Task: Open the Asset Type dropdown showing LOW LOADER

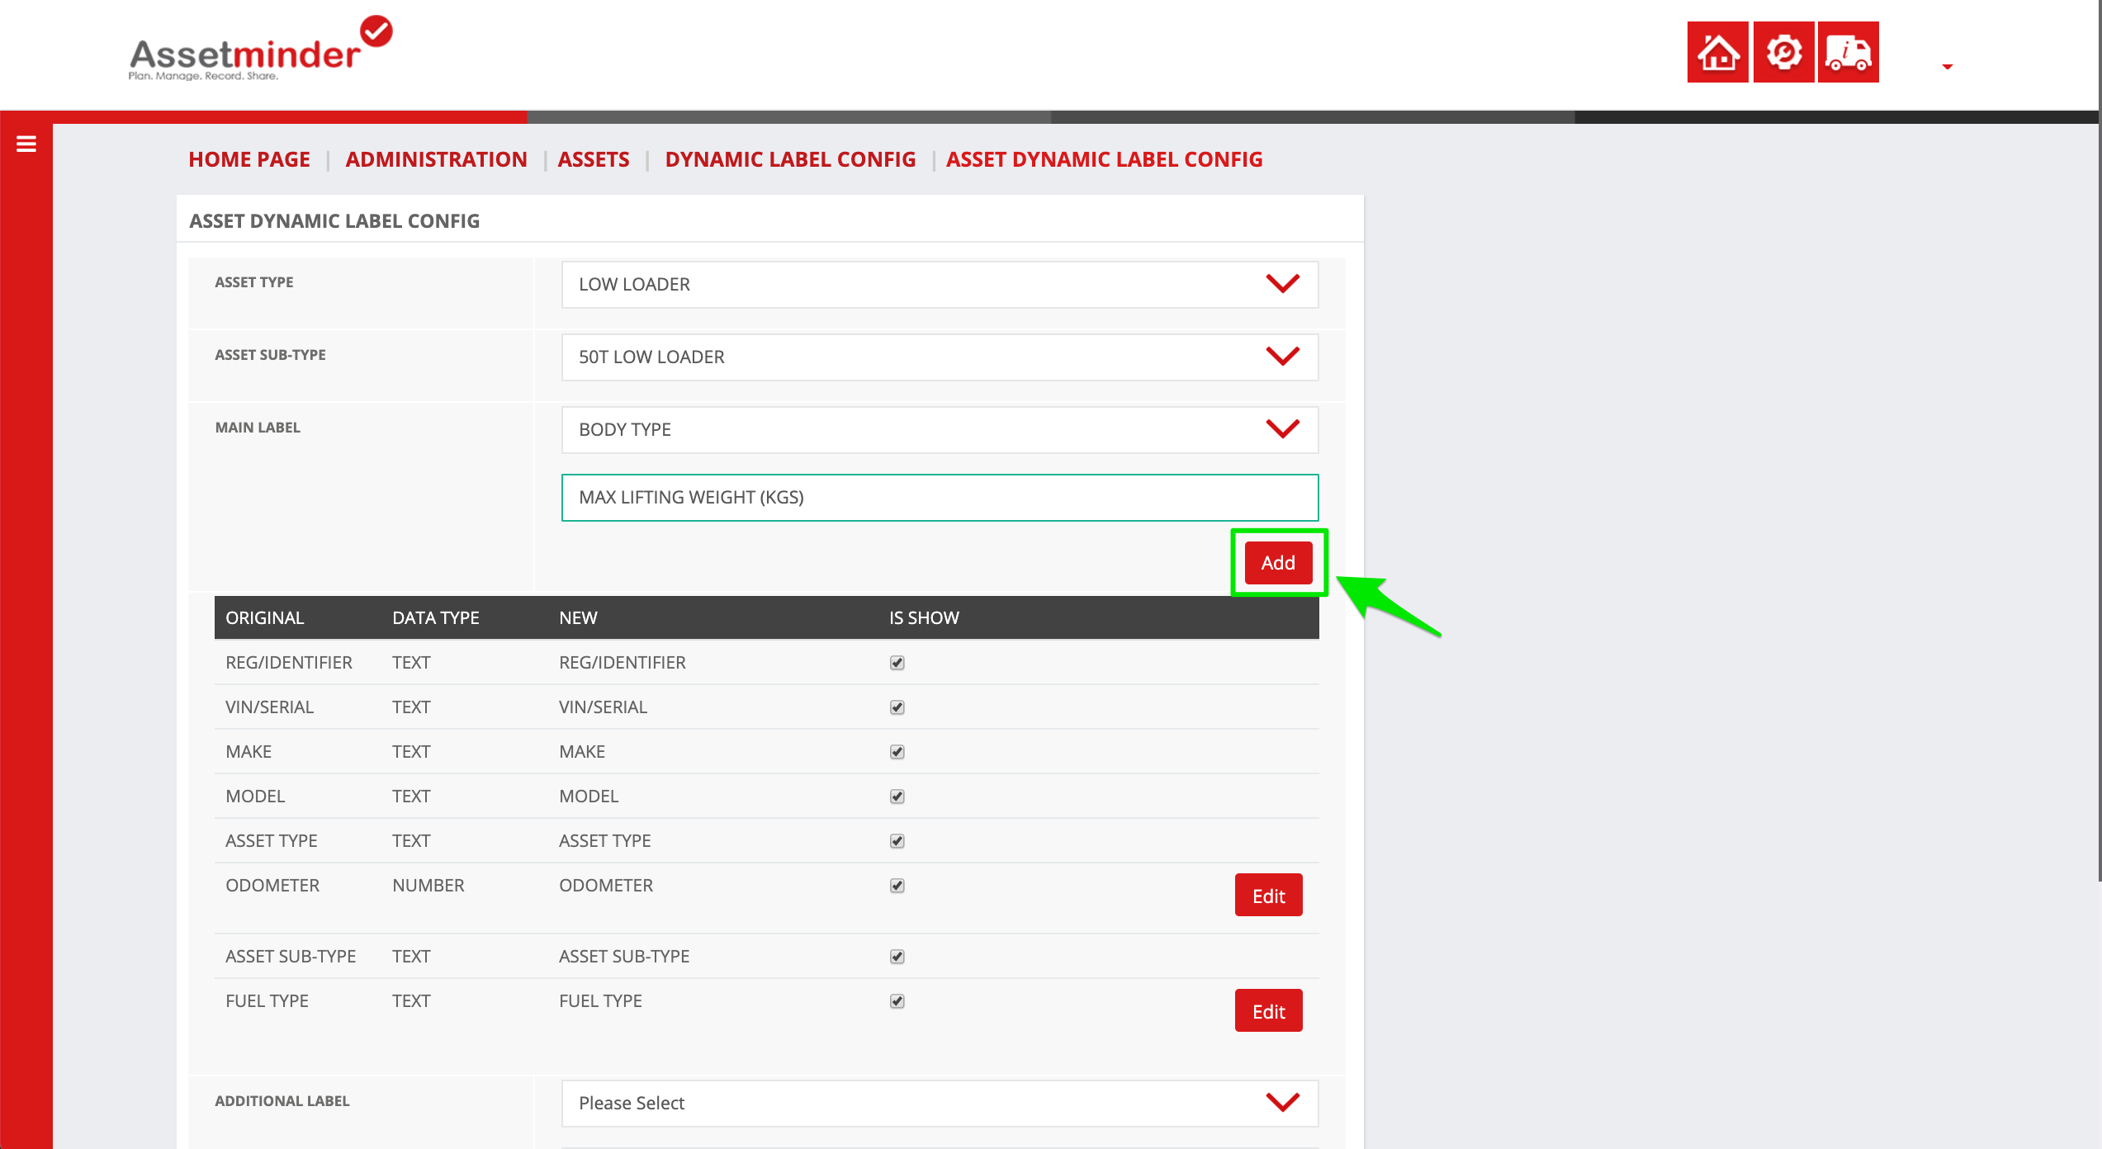Action: pyautogui.click(x=940, y=285)
